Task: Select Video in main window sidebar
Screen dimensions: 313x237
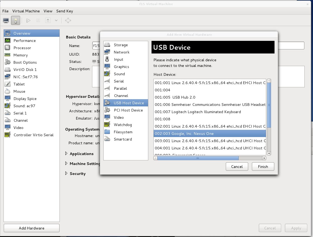Action: tap(31, 128)
